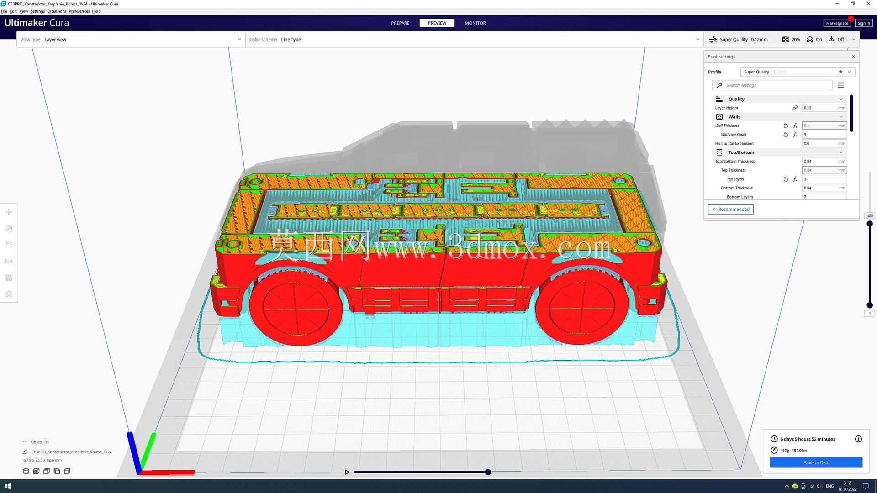Image resolution: width=877 pixels, height=493 pixels.
Task: Open the File menu
Action: tap(4, 11)
